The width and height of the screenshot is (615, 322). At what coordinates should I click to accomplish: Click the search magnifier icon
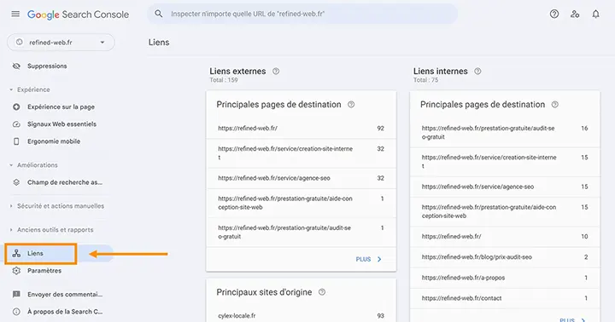point(159,14)
